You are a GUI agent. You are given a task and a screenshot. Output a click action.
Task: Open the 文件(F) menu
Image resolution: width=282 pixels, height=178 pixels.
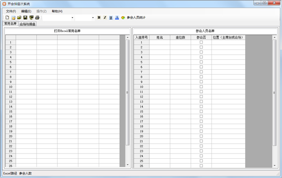click(11, 11)
